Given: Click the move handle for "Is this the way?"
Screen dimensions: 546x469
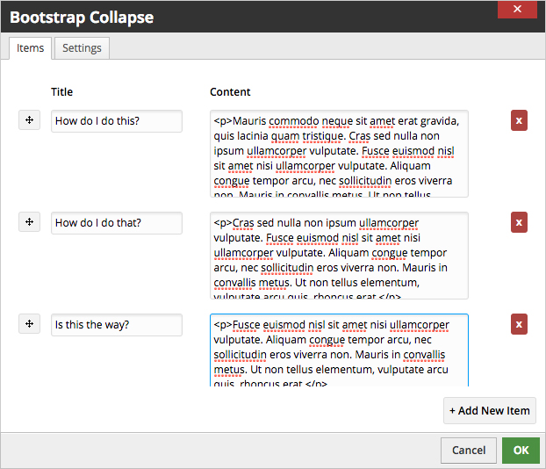Looking at the screenshot, I should (29, 324).
